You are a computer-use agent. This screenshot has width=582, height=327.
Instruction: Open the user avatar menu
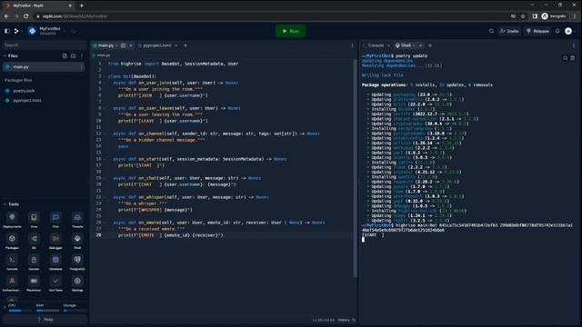point(568,31)
